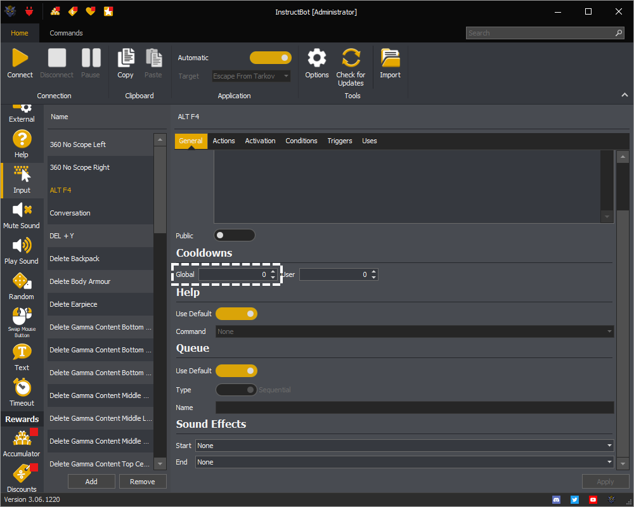Viewport: 634px width, 507px height.
Task: Increase the Global cooldown value
Action: coord(273,271)
